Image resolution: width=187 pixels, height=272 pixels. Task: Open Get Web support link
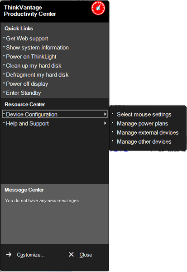pyautogui.click(x=27, y=39)
